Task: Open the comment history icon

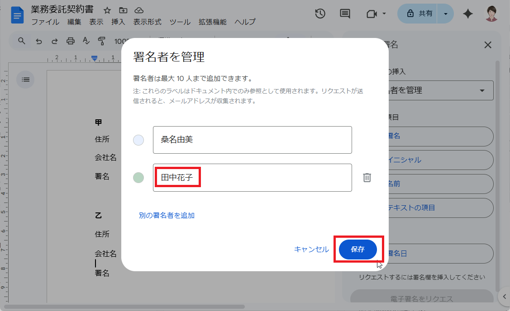Action: coord(344,14)
